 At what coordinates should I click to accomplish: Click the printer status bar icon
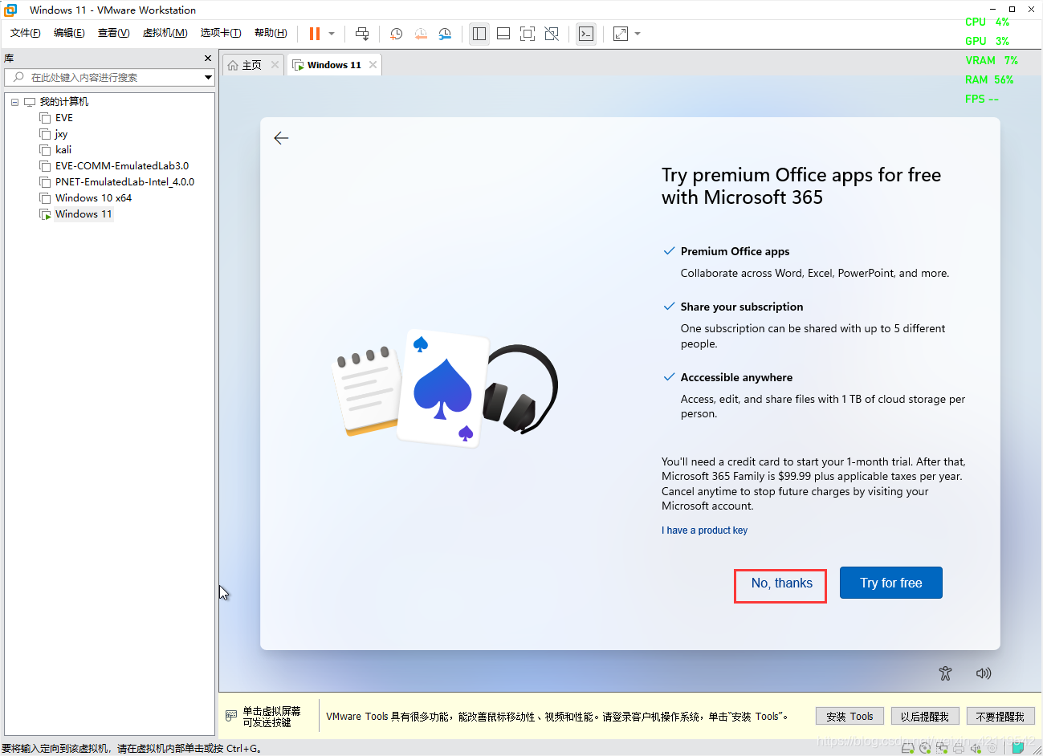[x=959, y=748]
